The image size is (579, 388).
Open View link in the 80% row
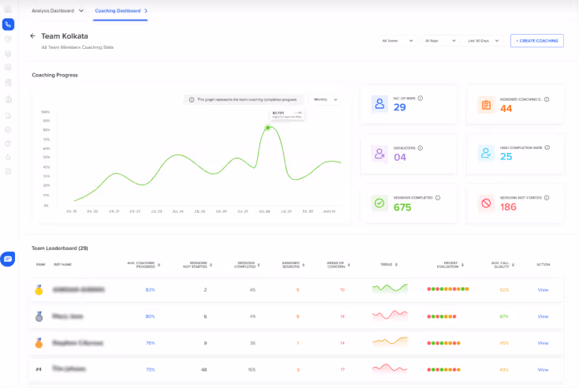click(543, 316)
